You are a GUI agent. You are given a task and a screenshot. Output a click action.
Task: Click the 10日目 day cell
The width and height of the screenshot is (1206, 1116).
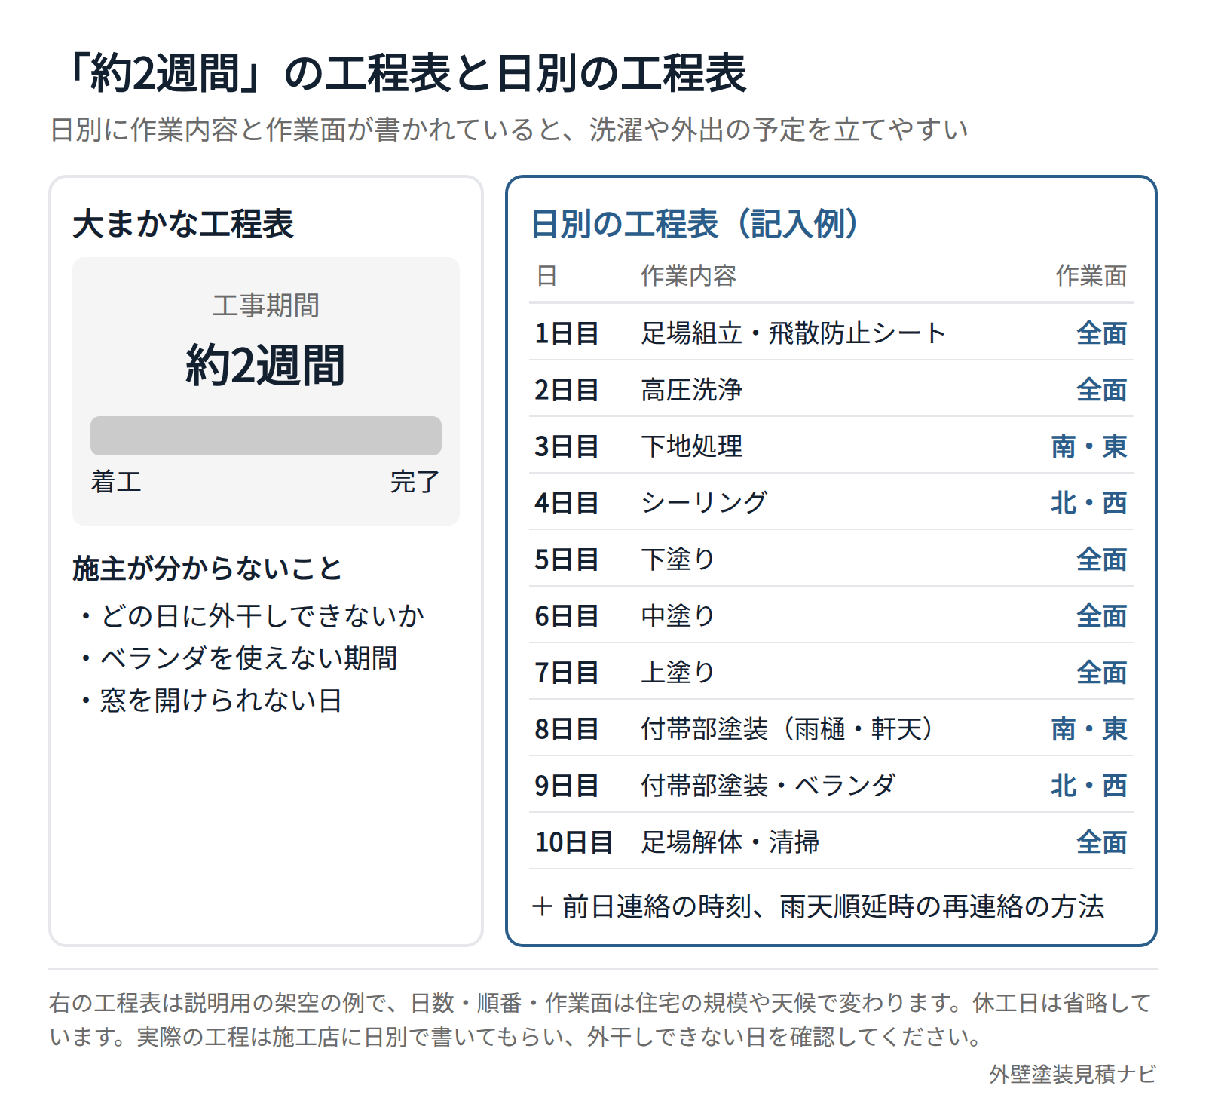coord(574,842)
